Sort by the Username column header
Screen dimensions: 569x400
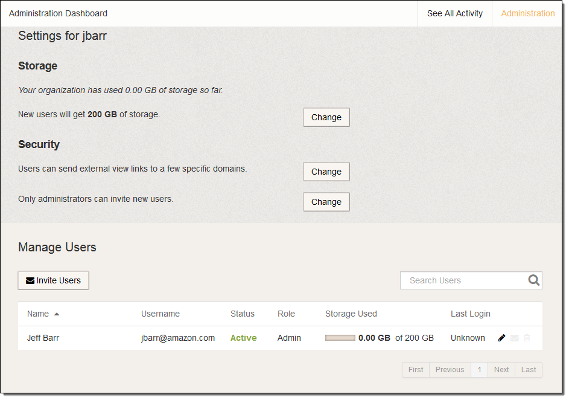coord(161,314)
